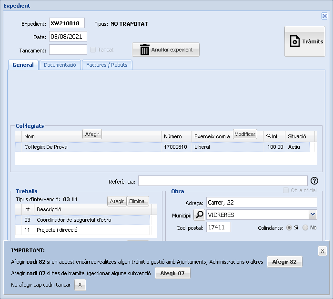This screenshot has width=333, height=299.
Task: Click the Exerceix com a column header
Action: 227,136
